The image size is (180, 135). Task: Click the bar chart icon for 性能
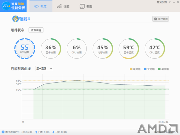pyautogui.click(x=59, y=6)
